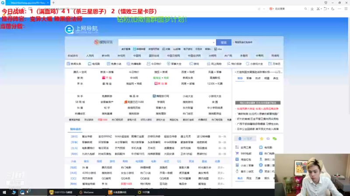Open the 阿里巴巴1688 link
This screenshot has height=196, width=350.
(134, 102)
